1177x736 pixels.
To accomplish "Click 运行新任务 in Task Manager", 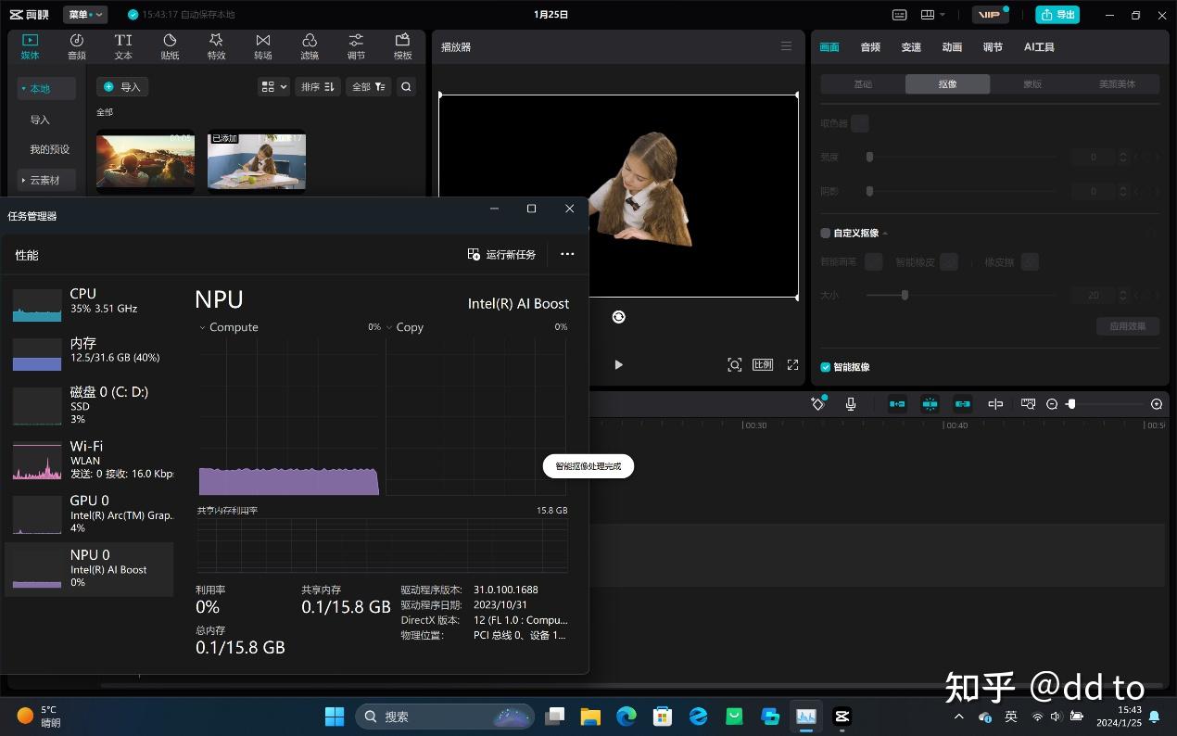I will tap(501, 254).
